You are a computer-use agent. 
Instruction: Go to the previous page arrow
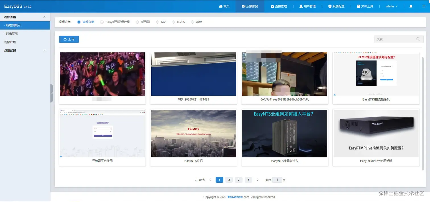(210, 180)
